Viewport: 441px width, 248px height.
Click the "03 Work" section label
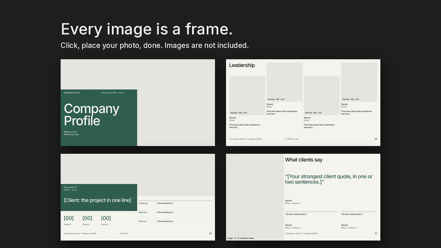[x=124, y=234]
